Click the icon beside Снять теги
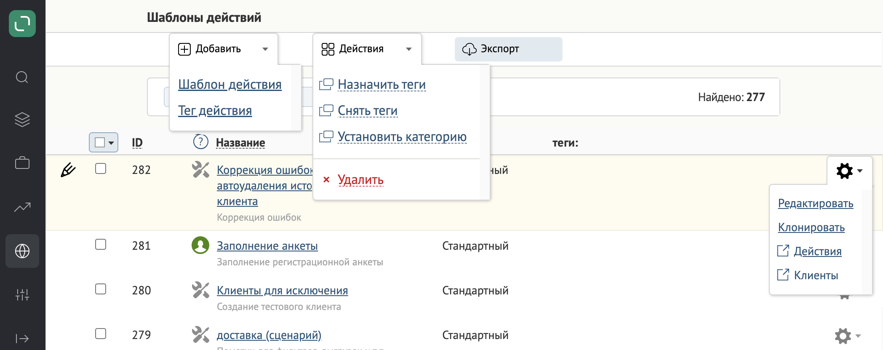Image resolution: width=883 pixels, height=350 pixels. pos(326,110)
